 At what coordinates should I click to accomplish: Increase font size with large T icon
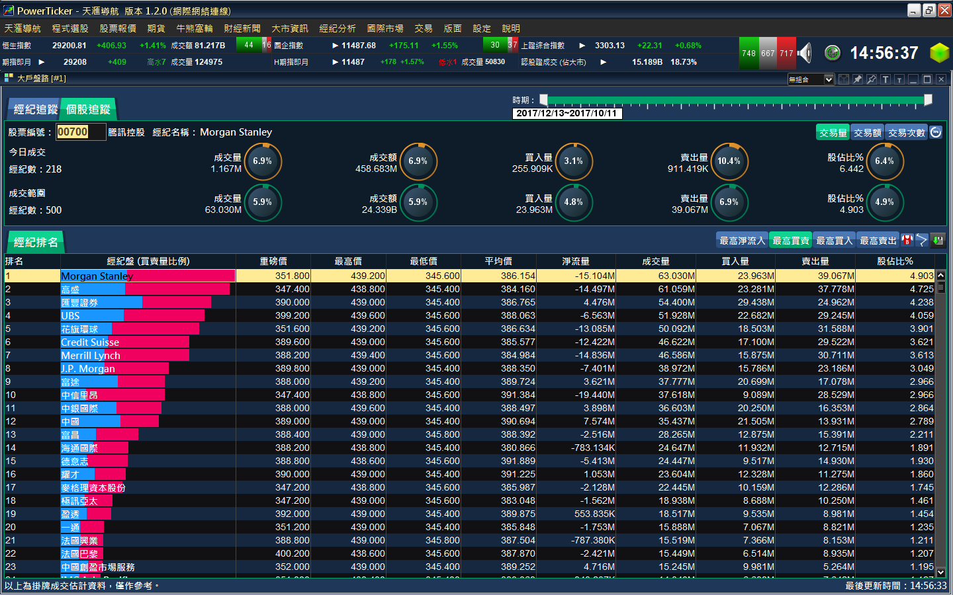[x=885, y=79]
